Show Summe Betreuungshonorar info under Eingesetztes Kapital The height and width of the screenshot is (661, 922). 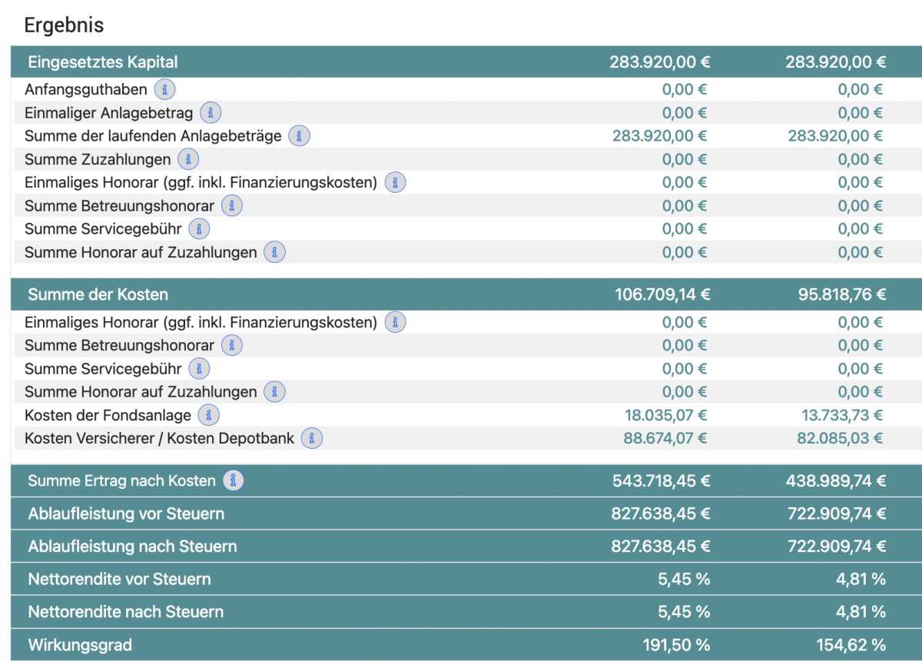pyautogui.click(x=232, y=206)
